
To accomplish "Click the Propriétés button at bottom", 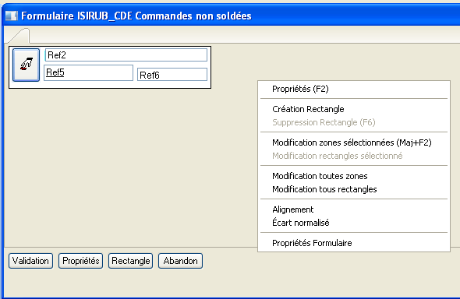I will coord(80,261).
